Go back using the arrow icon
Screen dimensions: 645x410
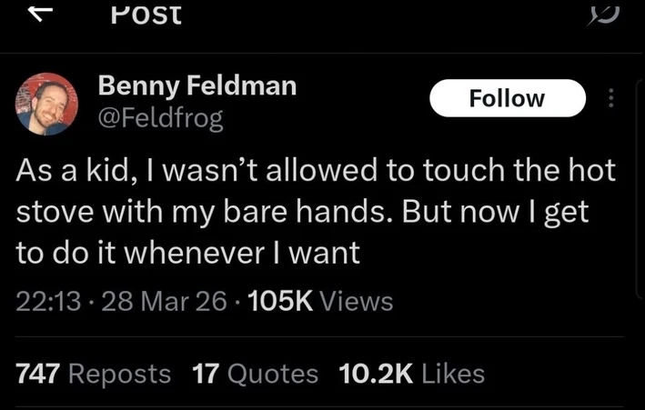point(40,14)
